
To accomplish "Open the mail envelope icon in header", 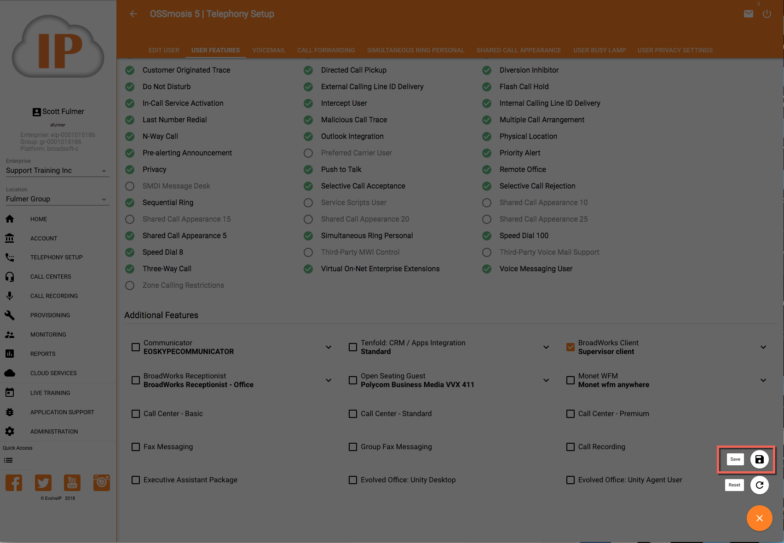I will (x=749, y=14).
